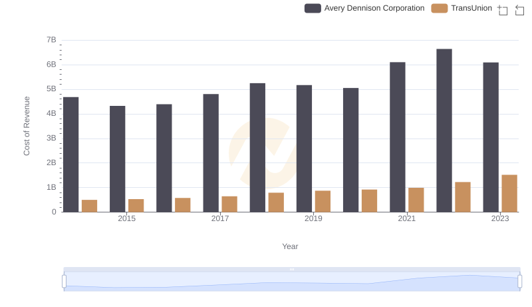Grab the right data zoom slider handle
The height and width of the screenshot is (307, 532).
tap(519, 281)
